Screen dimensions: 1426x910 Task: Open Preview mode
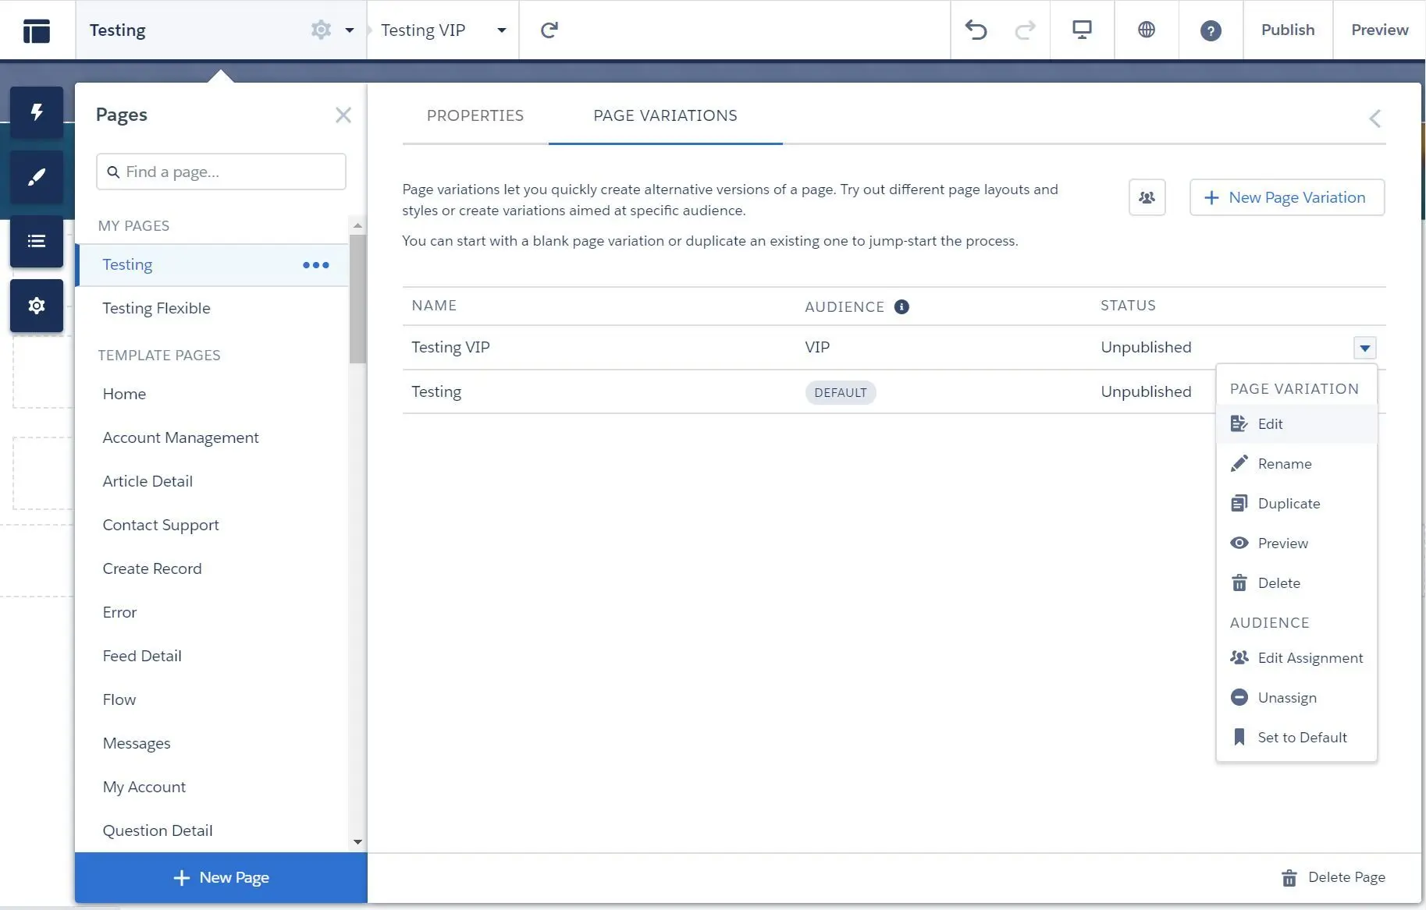pos(1379,30)
